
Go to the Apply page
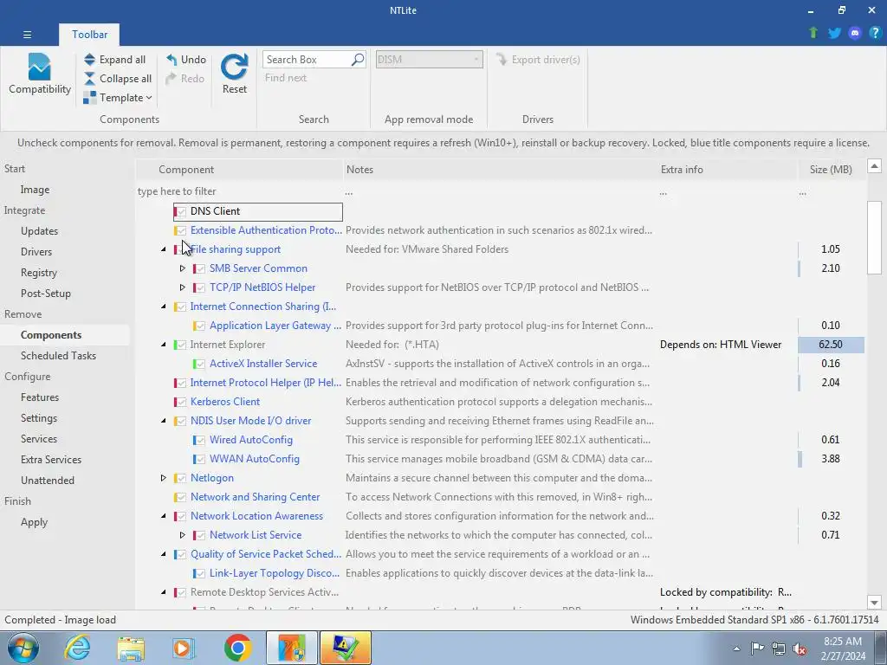click(x=34, y=522)
